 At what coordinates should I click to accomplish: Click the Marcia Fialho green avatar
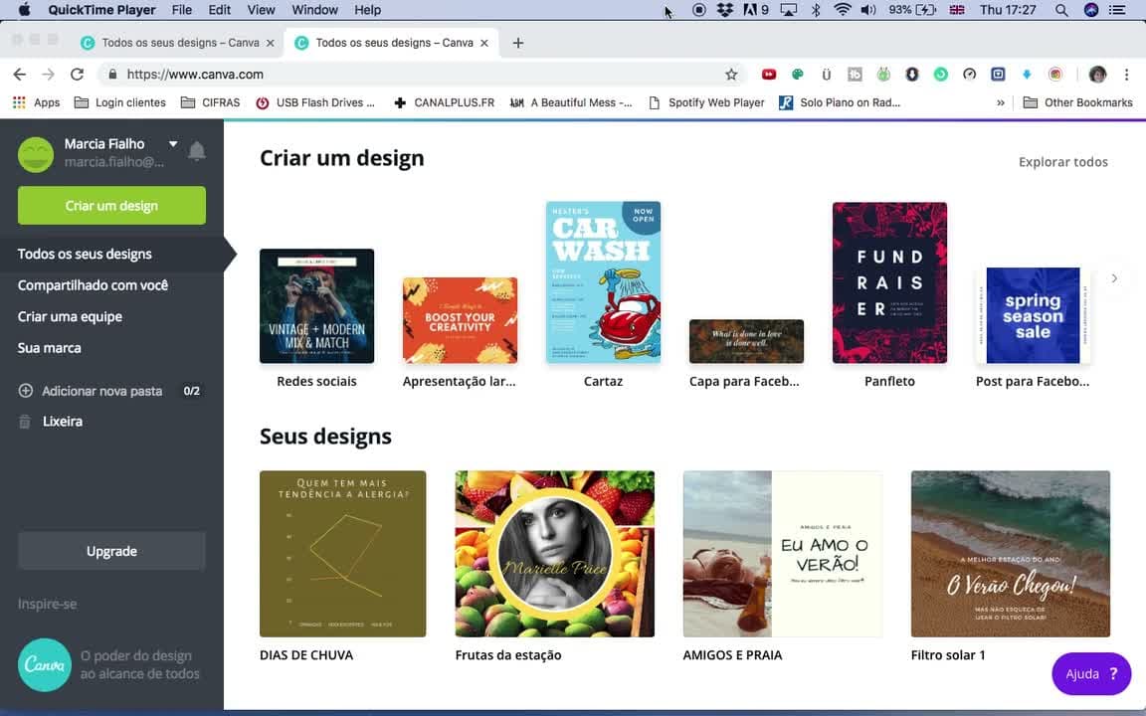pos(36,154)
